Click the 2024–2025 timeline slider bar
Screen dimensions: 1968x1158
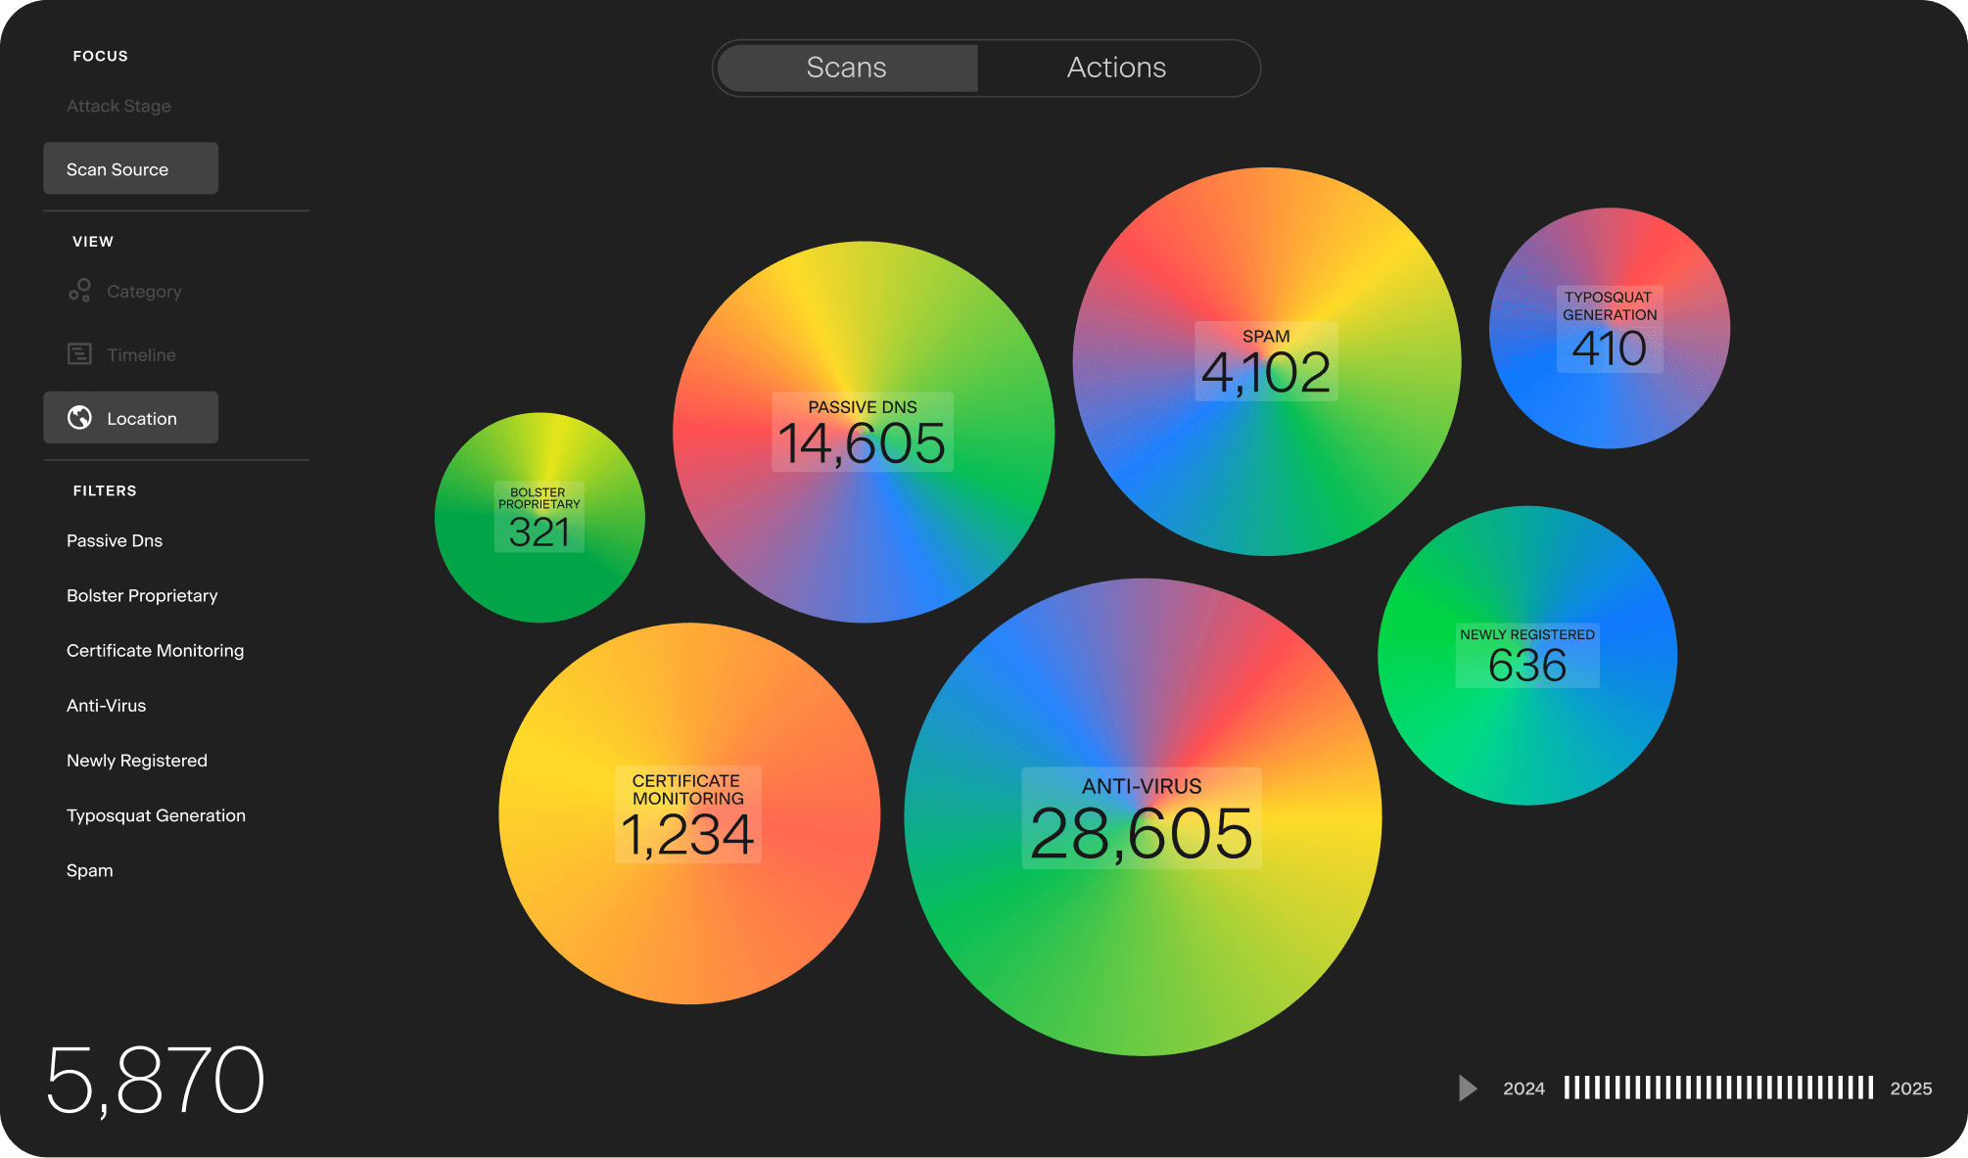point(1718,1088)
